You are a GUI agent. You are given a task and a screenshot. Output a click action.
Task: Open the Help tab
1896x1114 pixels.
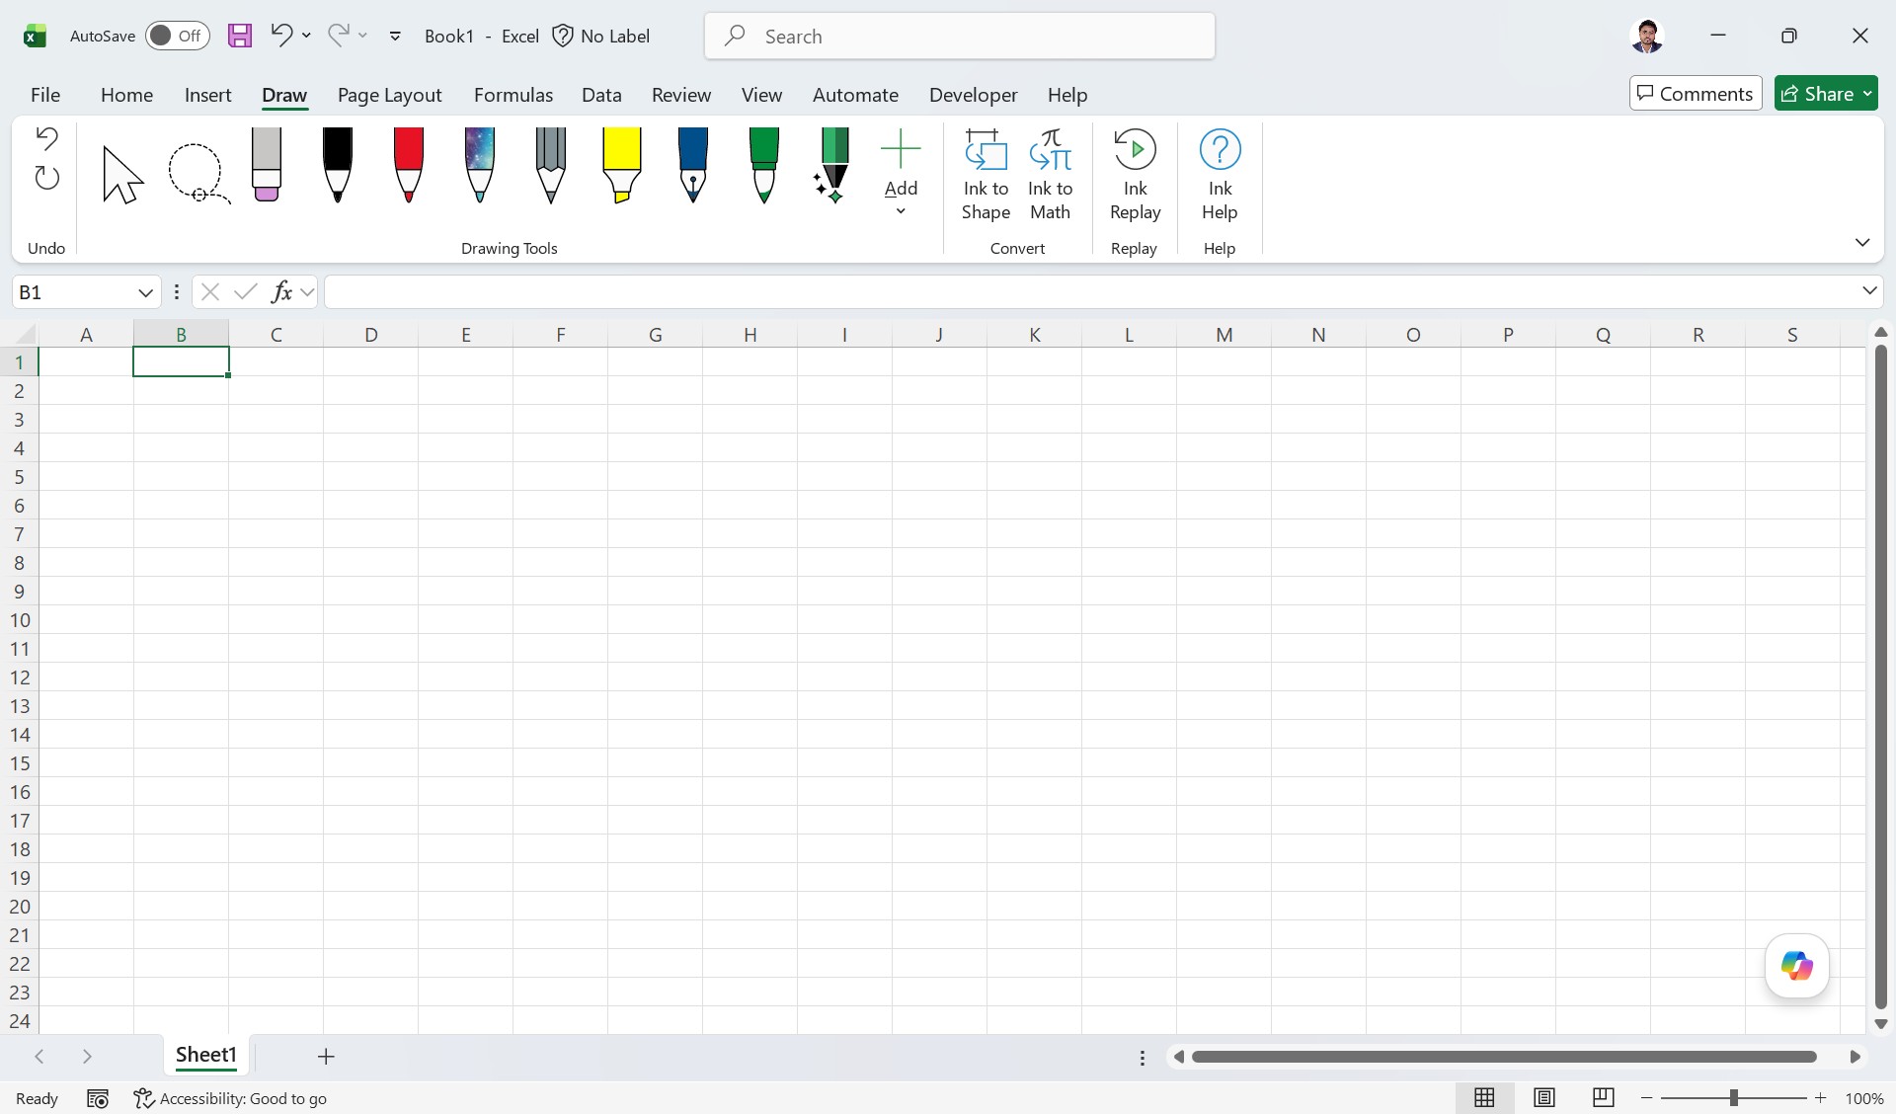(x=1067, y=95)
